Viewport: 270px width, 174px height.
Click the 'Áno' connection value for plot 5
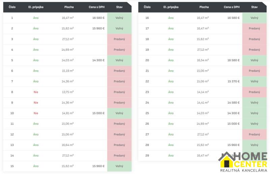36,60
